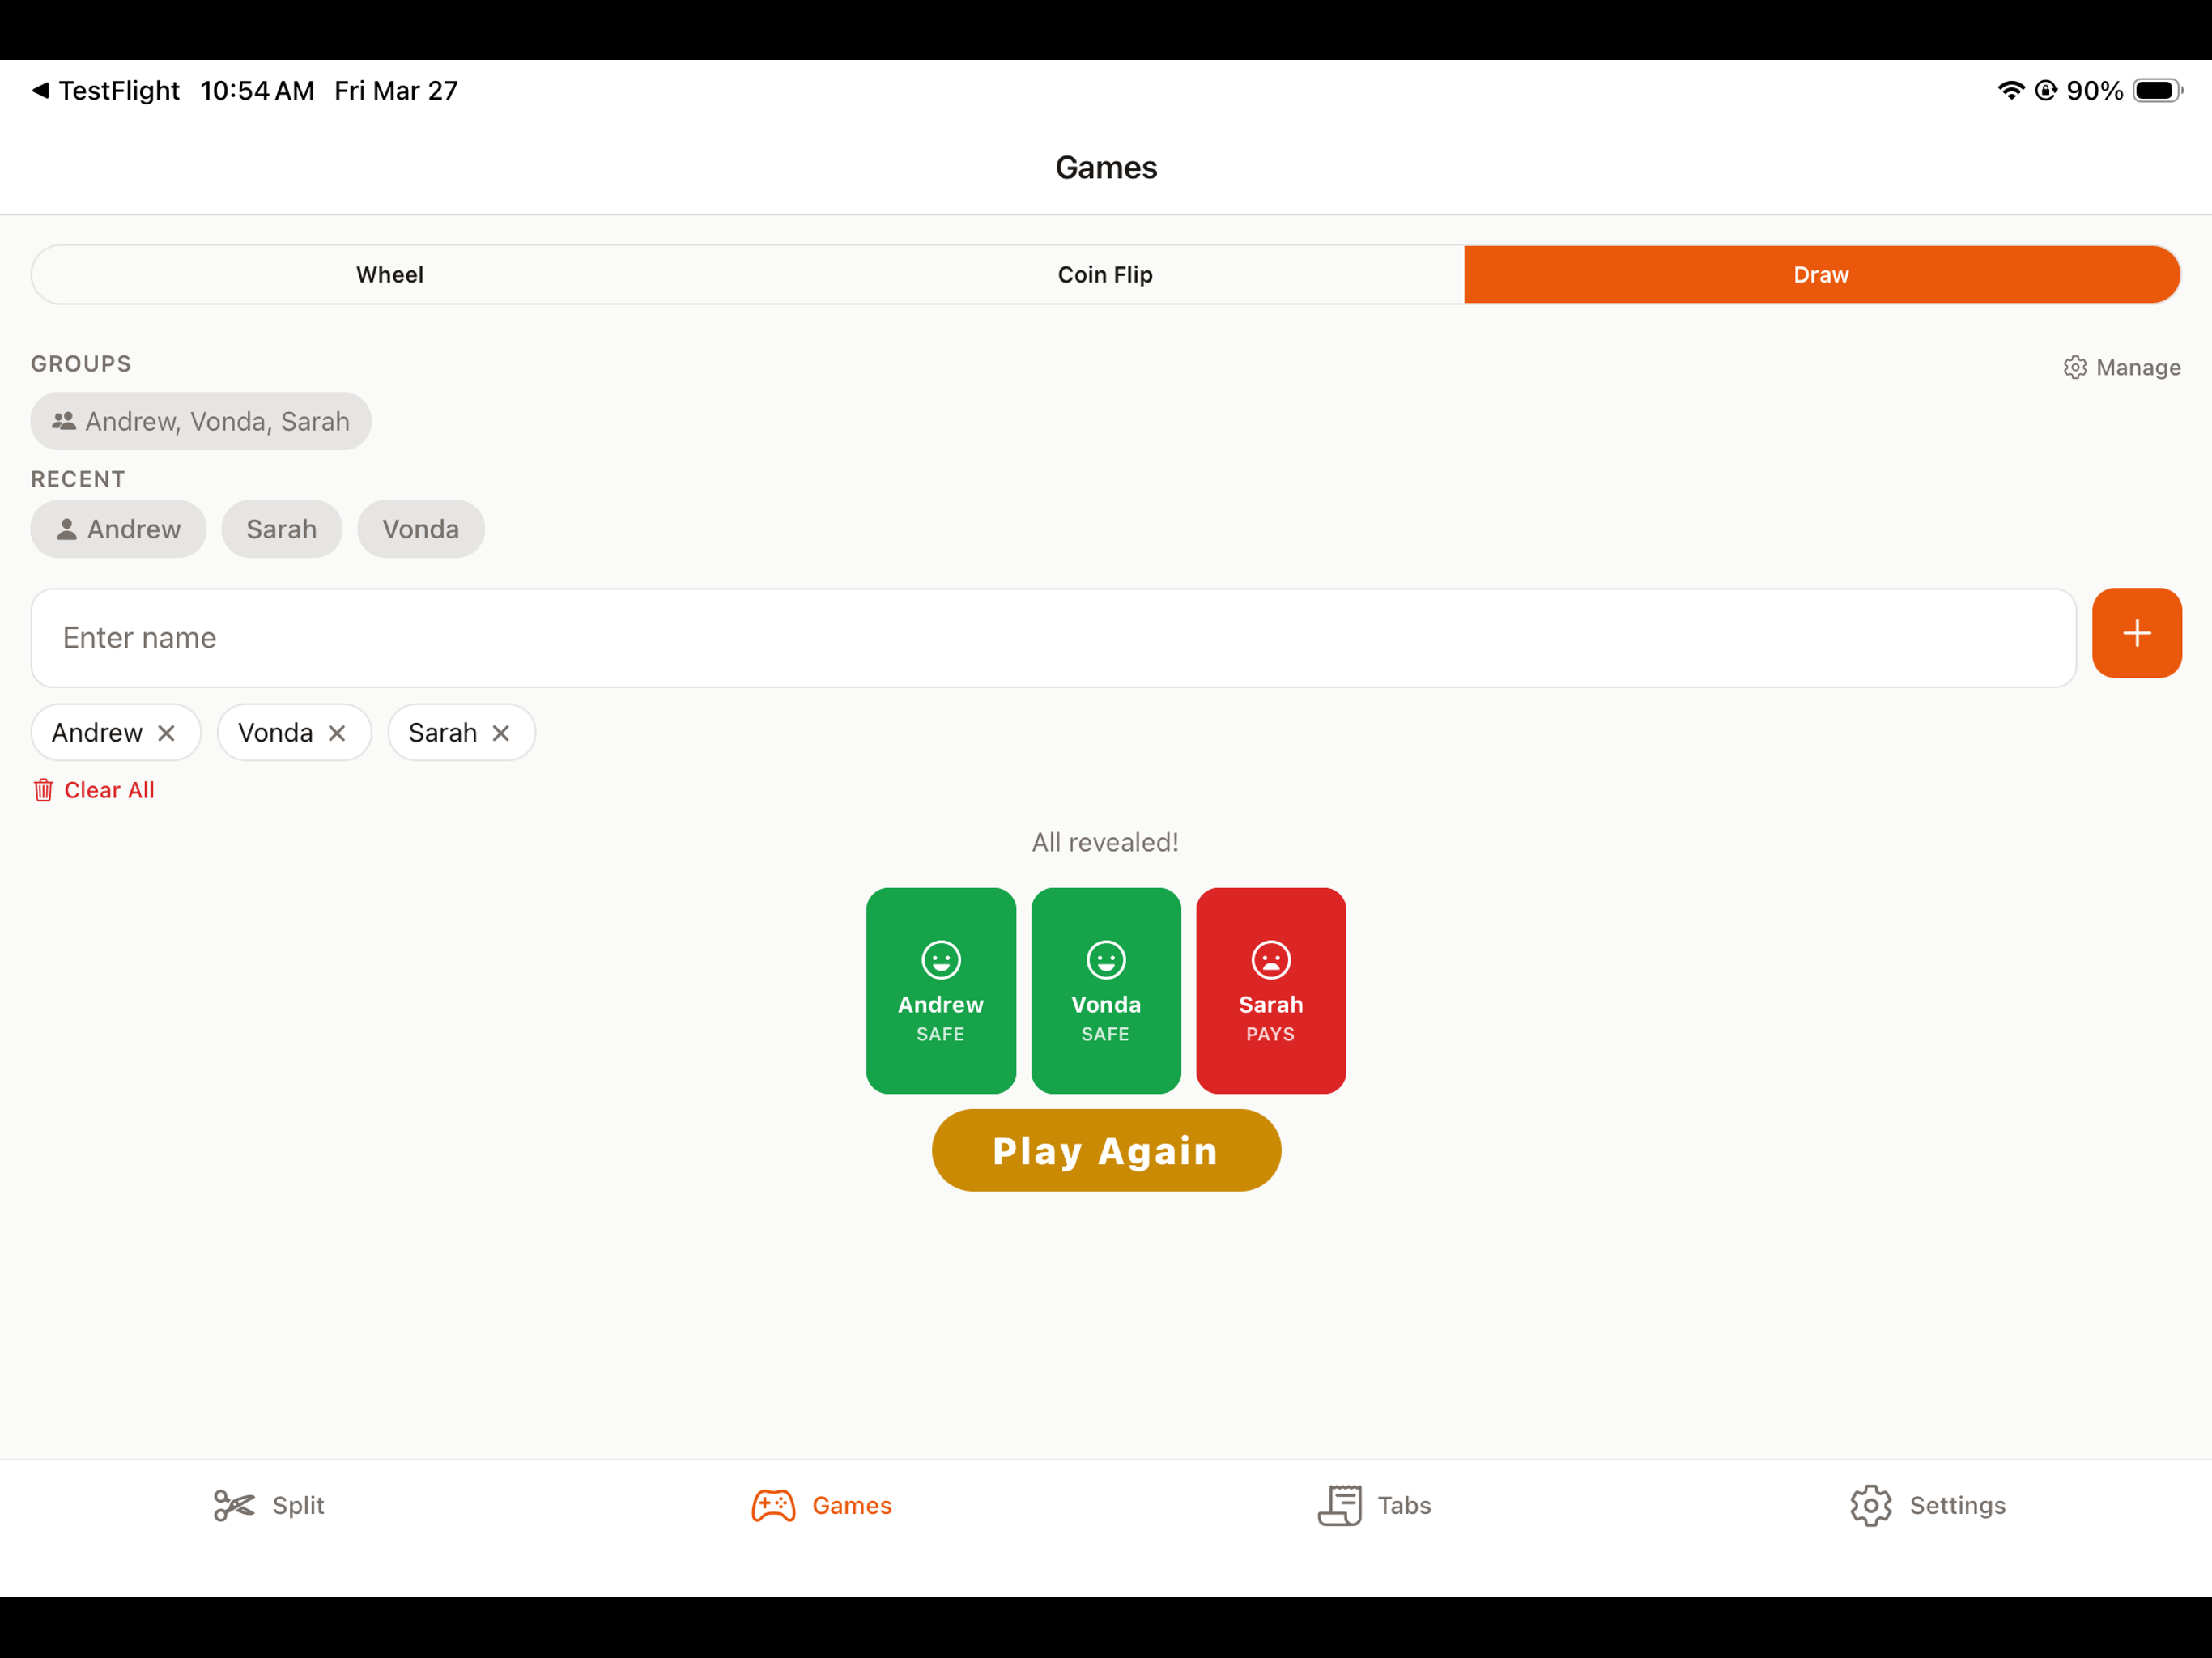Viewport: 2212px width, 1658px height.
Task: Click the group people icon on chip
Action: pyautogui.click(x=64, y=421)
